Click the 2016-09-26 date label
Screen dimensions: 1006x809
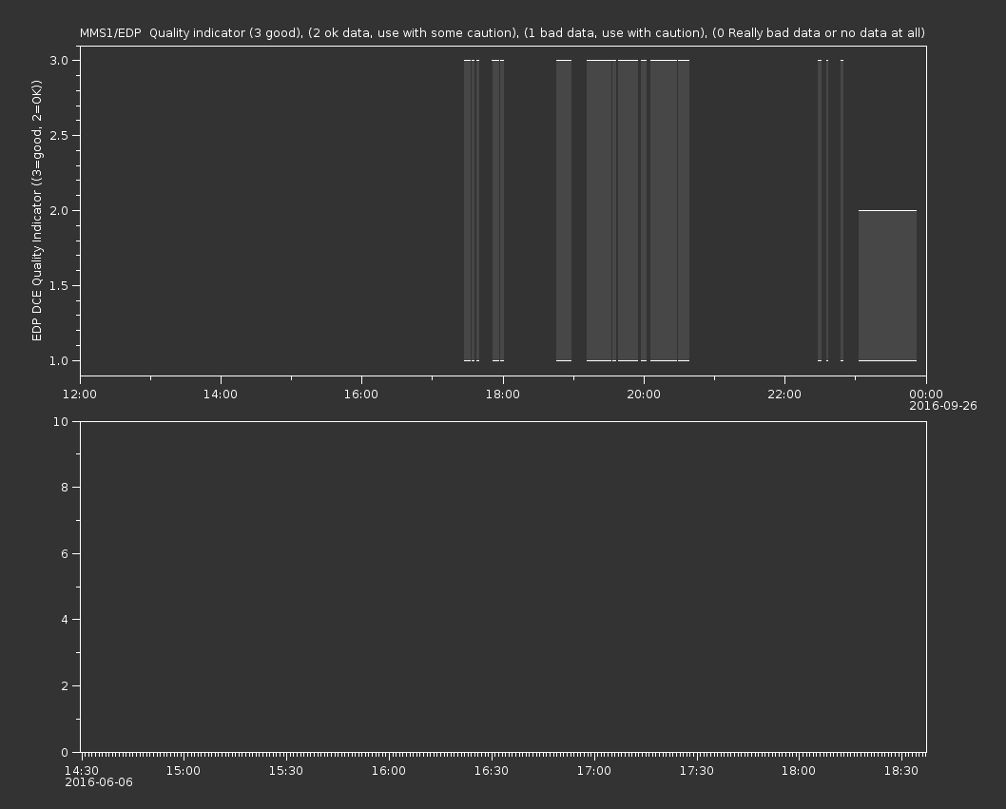tap(943, 406)
